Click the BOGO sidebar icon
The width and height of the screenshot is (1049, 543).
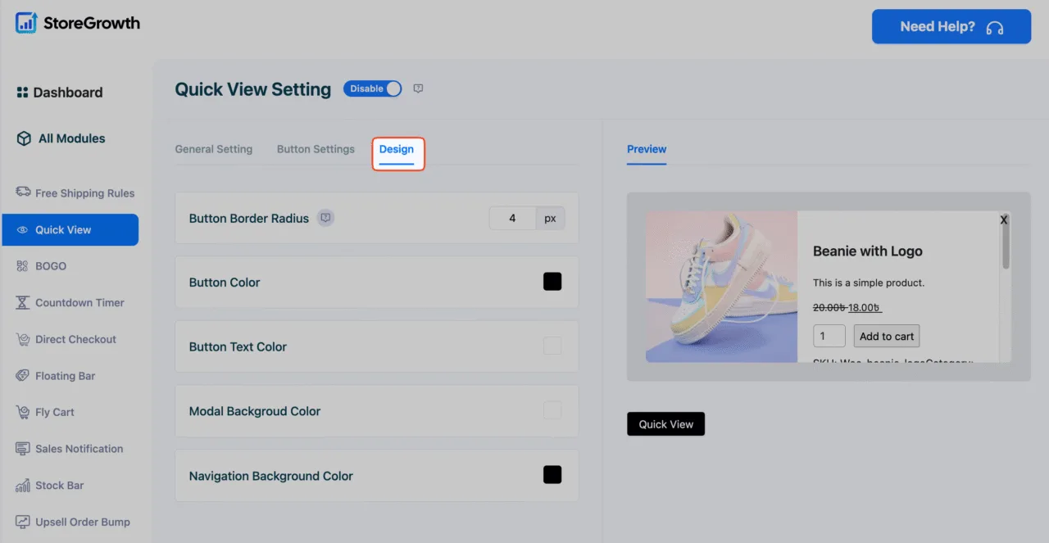(23, 266)
